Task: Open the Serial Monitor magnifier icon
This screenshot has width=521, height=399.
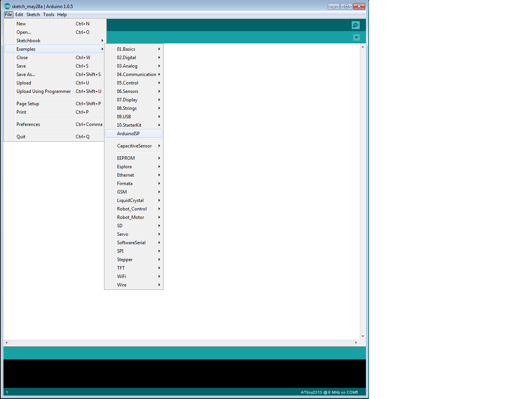Action: click(356, 25)
